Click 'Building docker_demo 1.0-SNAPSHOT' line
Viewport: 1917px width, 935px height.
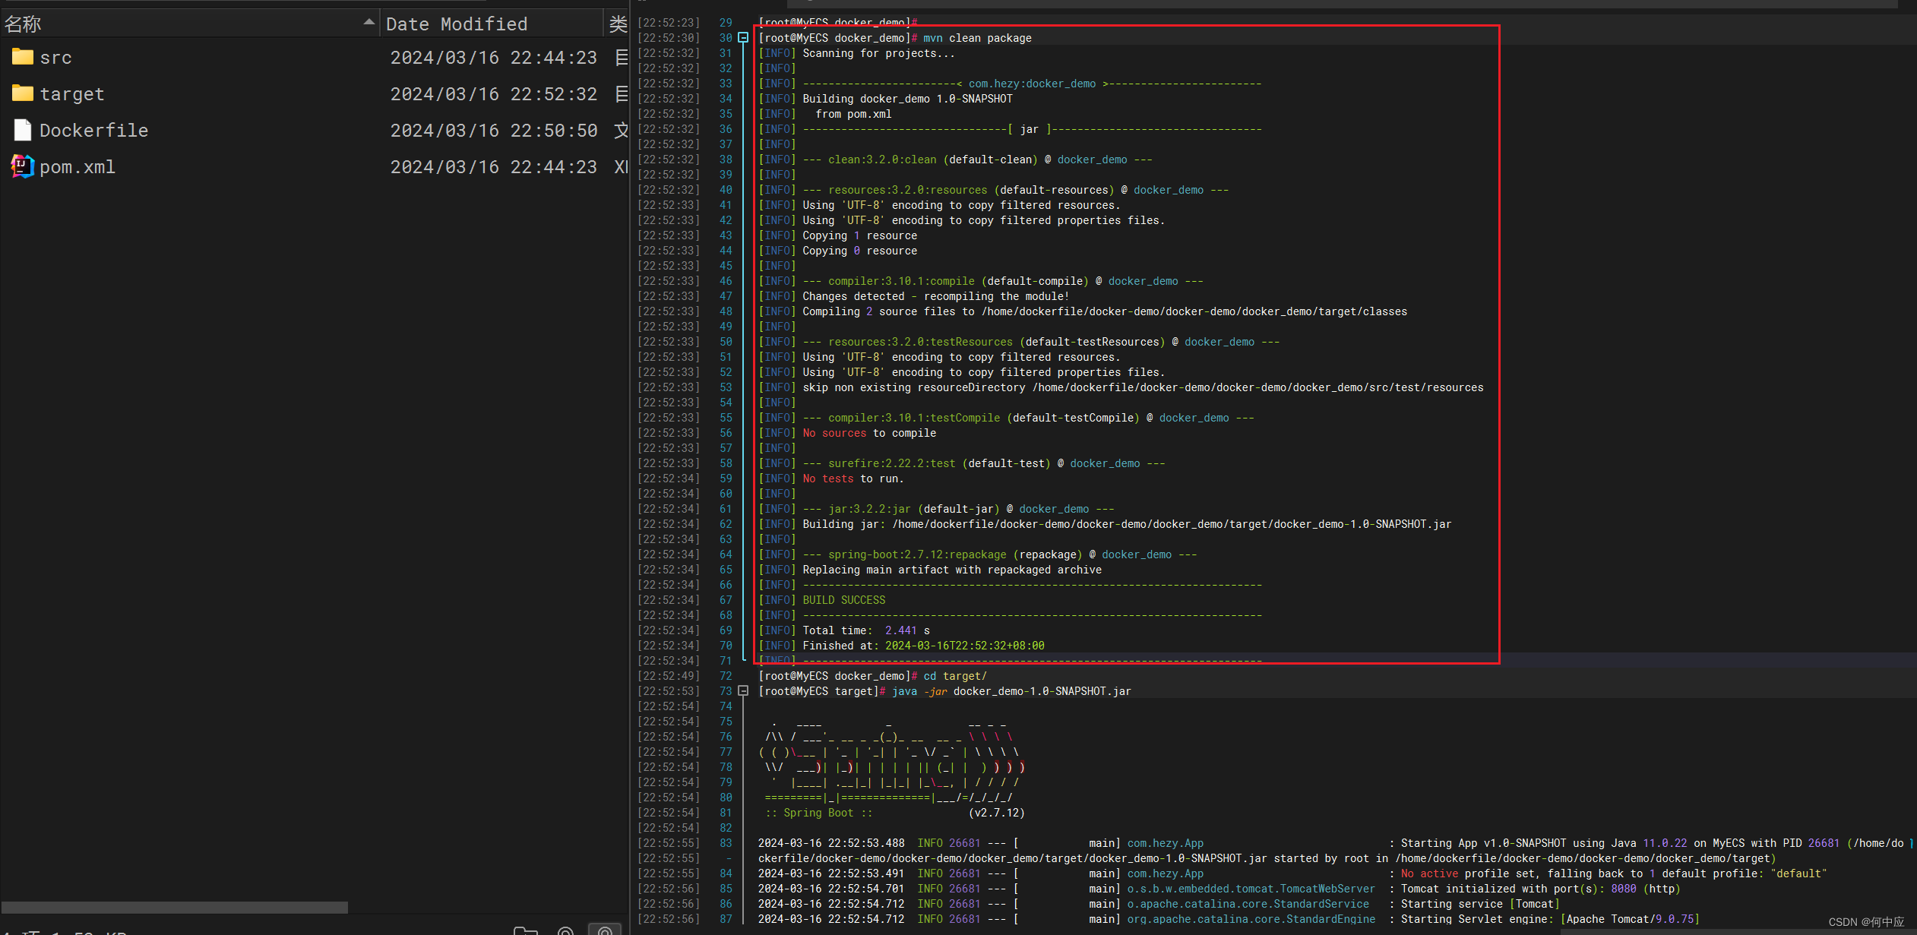point(907,99)
